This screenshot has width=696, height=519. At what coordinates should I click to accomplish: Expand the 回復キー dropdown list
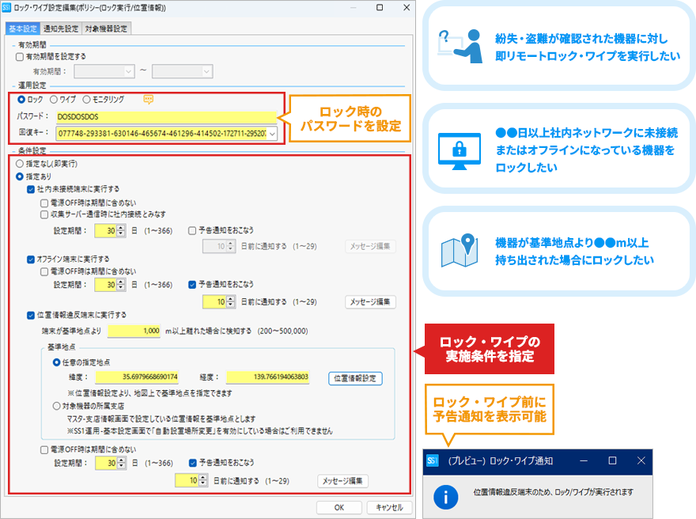tap(273, 134)
